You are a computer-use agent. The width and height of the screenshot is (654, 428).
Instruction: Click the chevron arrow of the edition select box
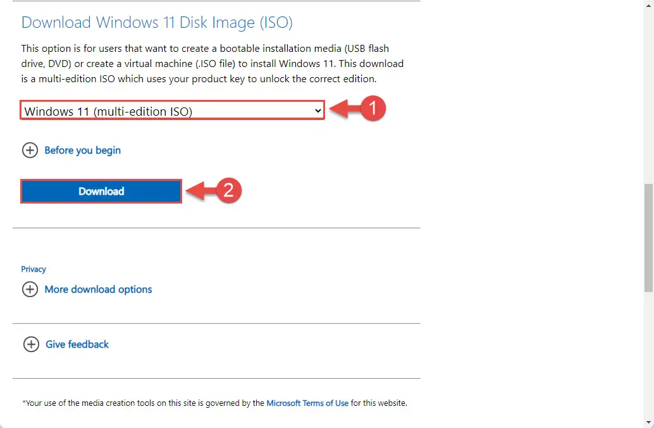[318, 111]
